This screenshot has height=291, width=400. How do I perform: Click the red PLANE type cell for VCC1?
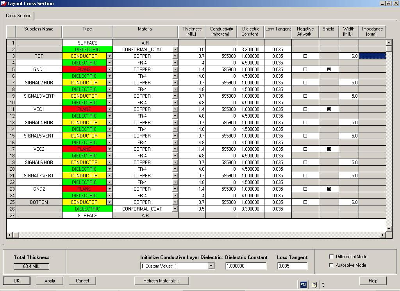point(84,109)
